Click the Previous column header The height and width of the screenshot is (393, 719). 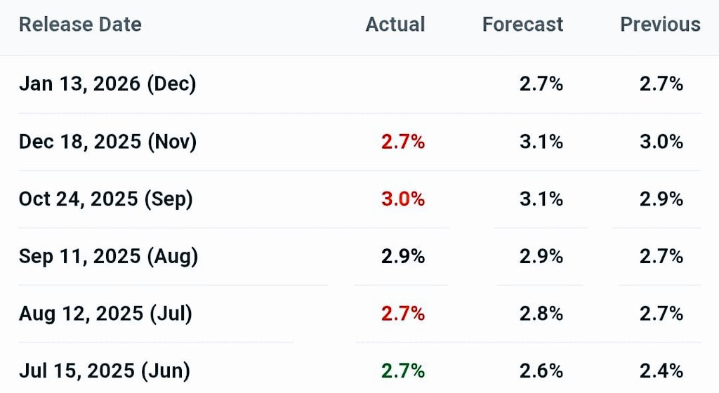[x=660, y=25]
